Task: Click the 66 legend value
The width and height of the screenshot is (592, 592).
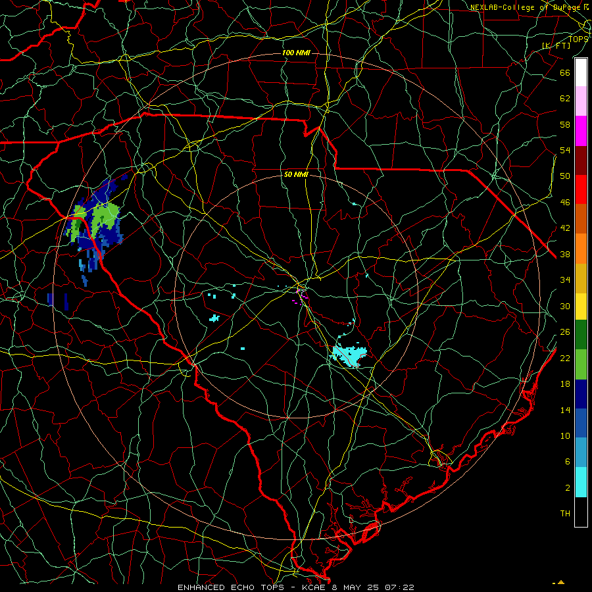Action: pyautogui.click(x=565, y=72)
